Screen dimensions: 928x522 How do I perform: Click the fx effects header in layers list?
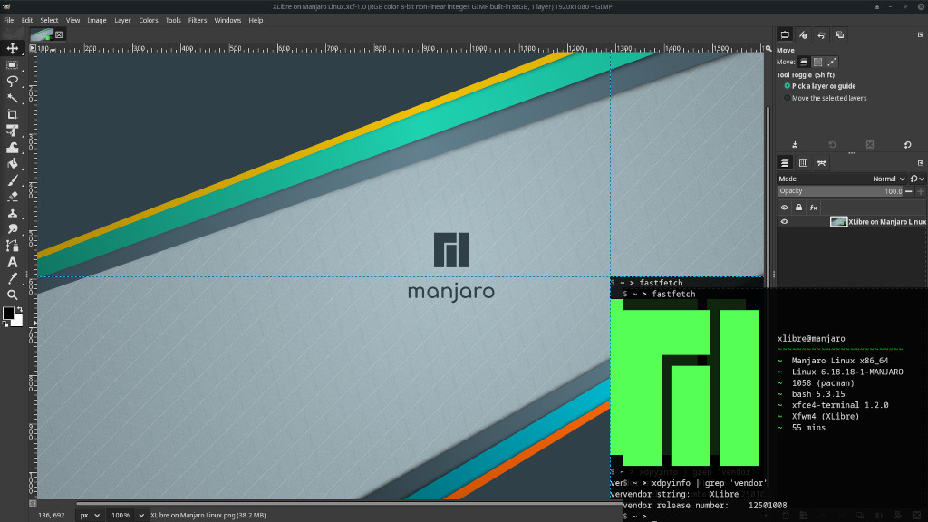pos(814,208)
